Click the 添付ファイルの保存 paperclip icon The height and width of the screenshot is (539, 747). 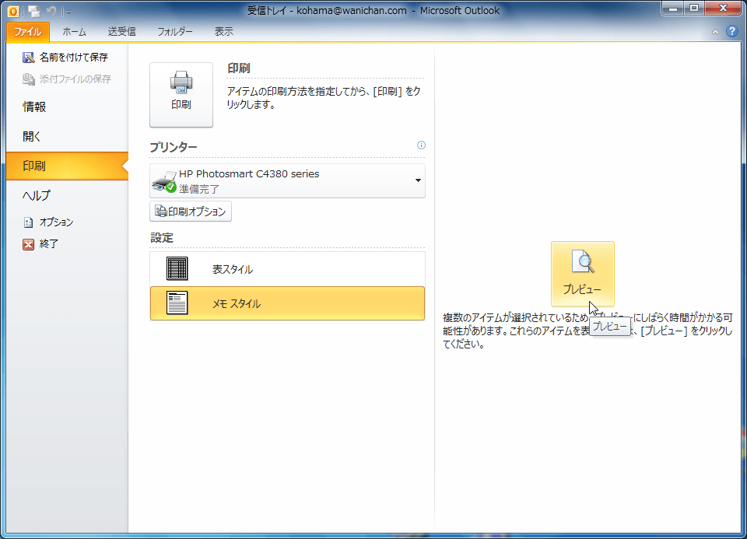(29, 79)
